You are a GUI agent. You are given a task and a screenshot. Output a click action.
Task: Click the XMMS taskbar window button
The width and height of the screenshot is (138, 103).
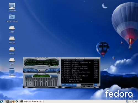point(31,101)
